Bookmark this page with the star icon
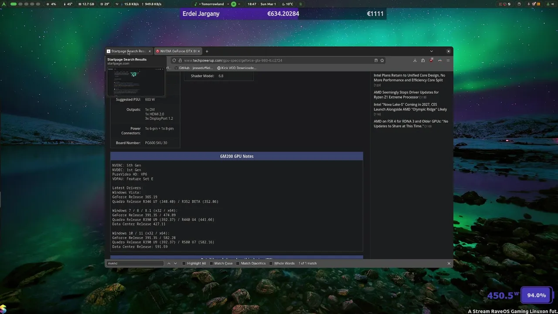The width and height of the screenshot is (558, 314). point(382,60)
